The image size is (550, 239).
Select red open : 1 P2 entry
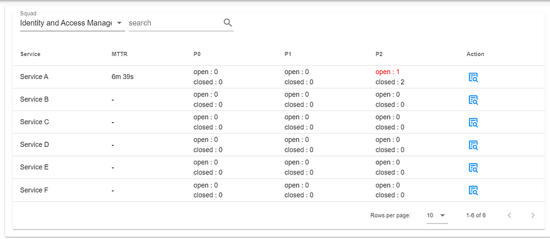(x=388, y=72)
